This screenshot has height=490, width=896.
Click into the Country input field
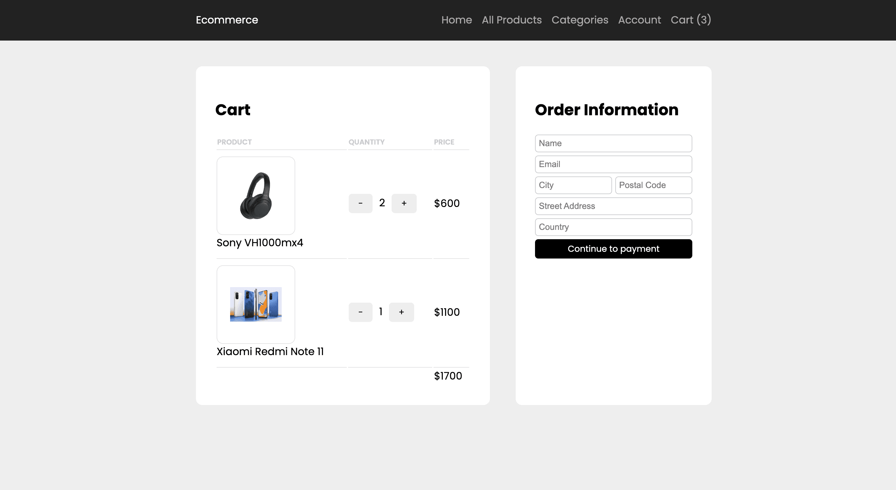click(613, 227)
